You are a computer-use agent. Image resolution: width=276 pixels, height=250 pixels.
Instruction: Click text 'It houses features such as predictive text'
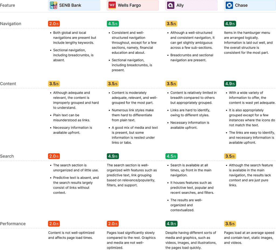pos(192,188)
